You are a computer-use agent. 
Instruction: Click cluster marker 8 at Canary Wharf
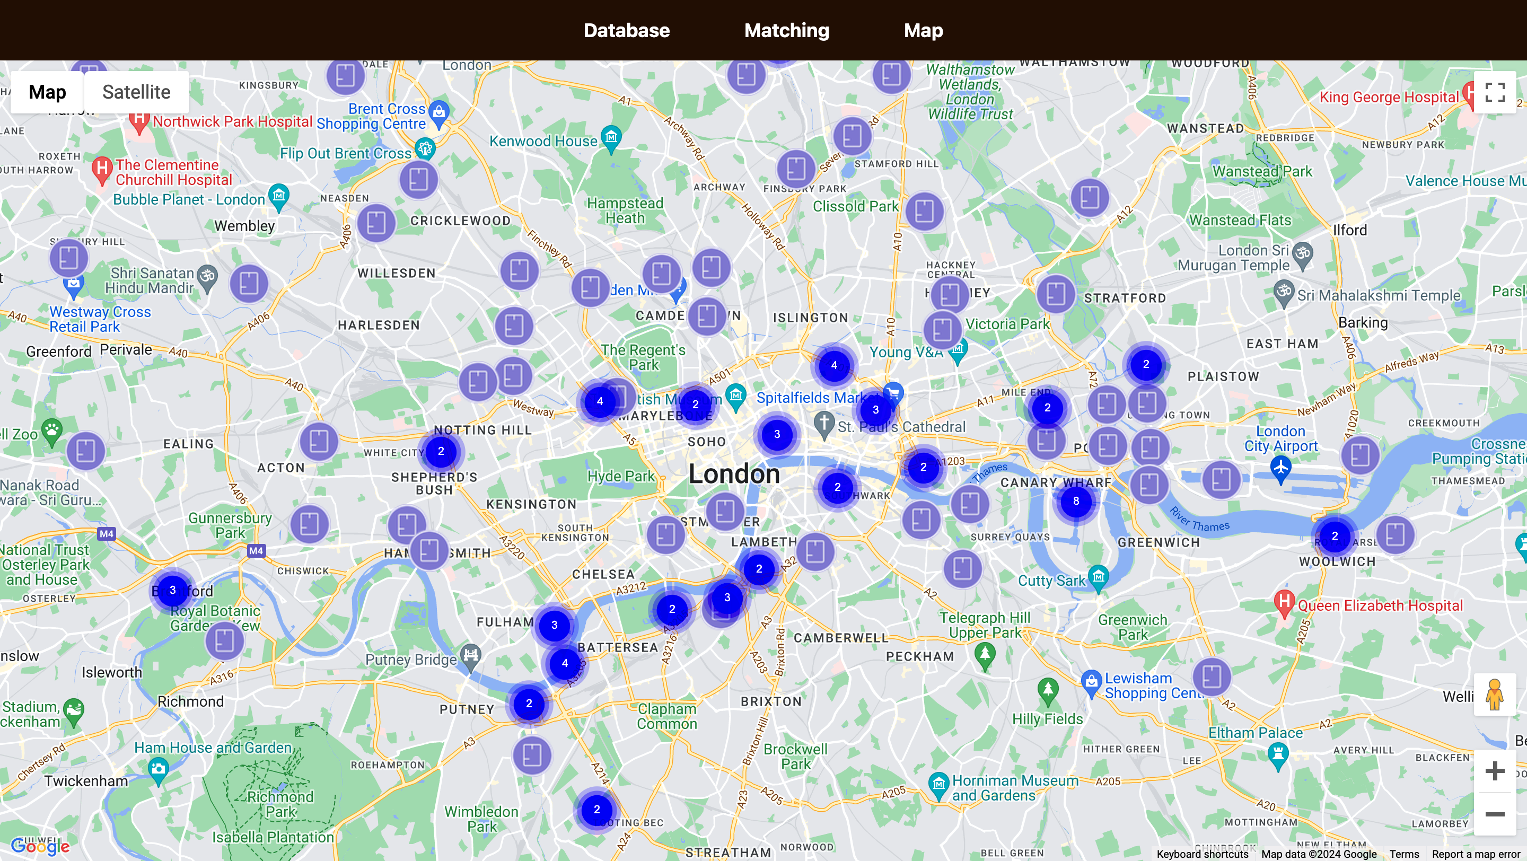(1076, 502)
